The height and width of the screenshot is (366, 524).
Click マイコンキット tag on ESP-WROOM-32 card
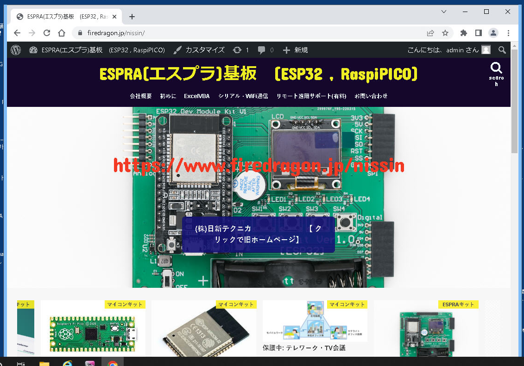[236, 304]
